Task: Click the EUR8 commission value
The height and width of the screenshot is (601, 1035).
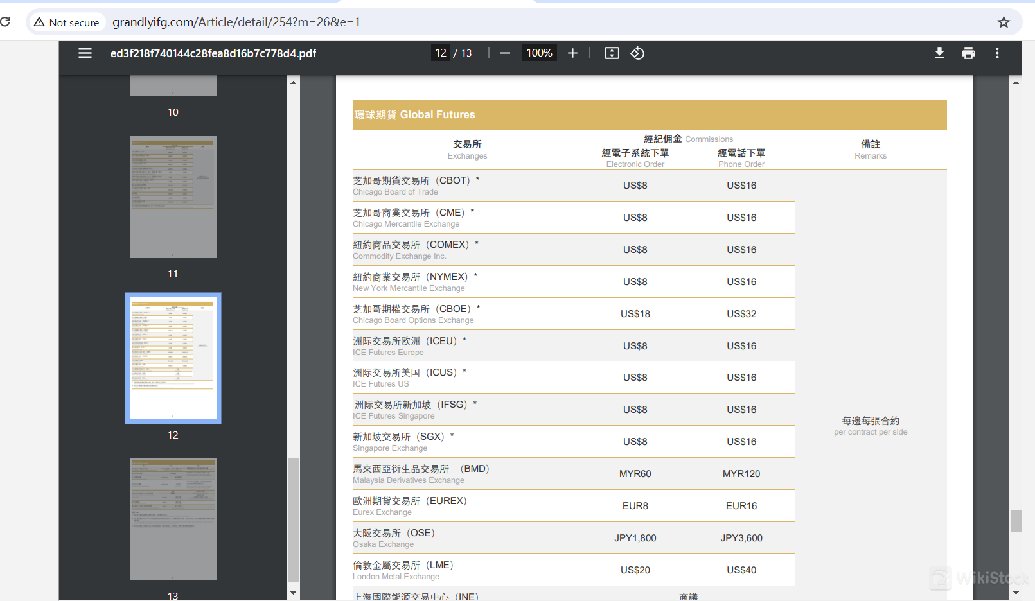Action: [635, 506]
